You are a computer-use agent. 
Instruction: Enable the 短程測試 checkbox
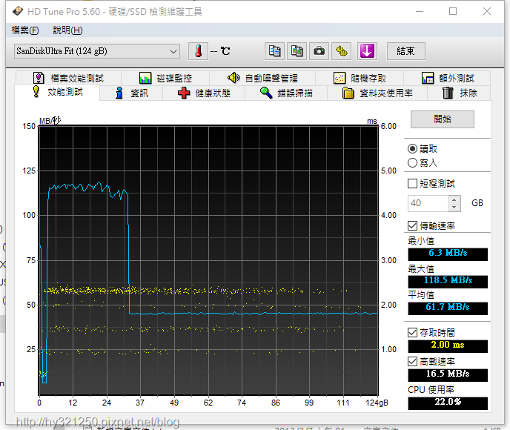pos(412,183)
